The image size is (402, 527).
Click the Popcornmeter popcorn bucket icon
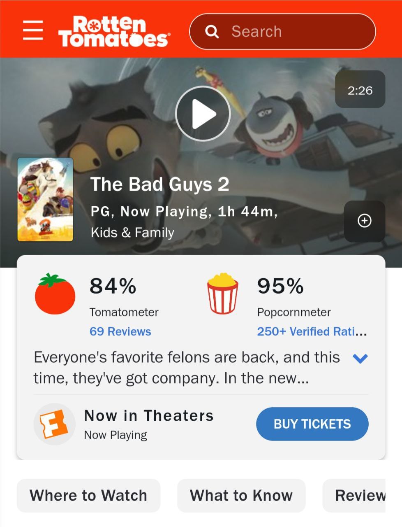coord(222,293)
